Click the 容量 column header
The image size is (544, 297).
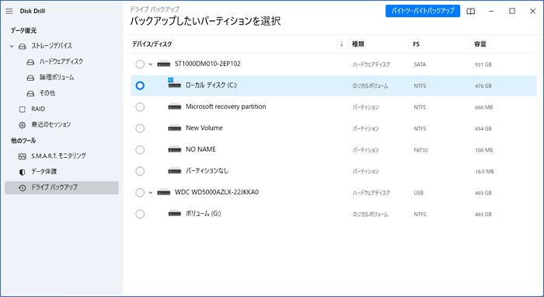click(x=480, y=44)
